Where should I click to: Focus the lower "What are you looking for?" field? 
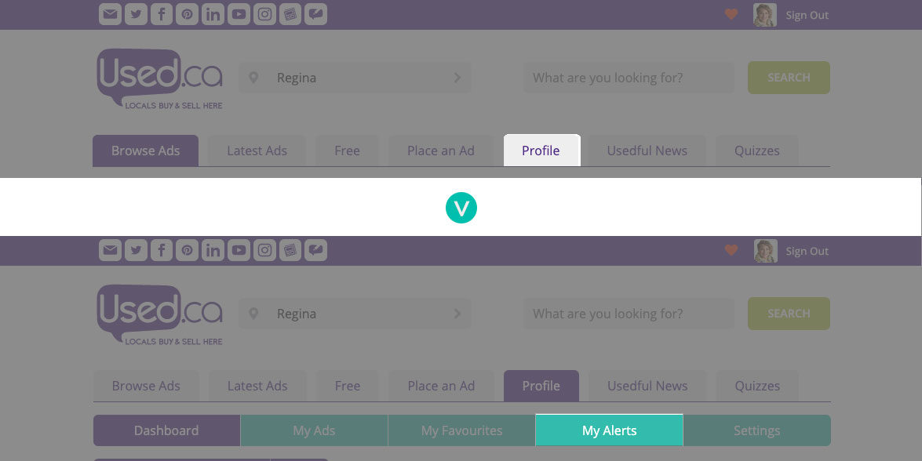[629, 314]
